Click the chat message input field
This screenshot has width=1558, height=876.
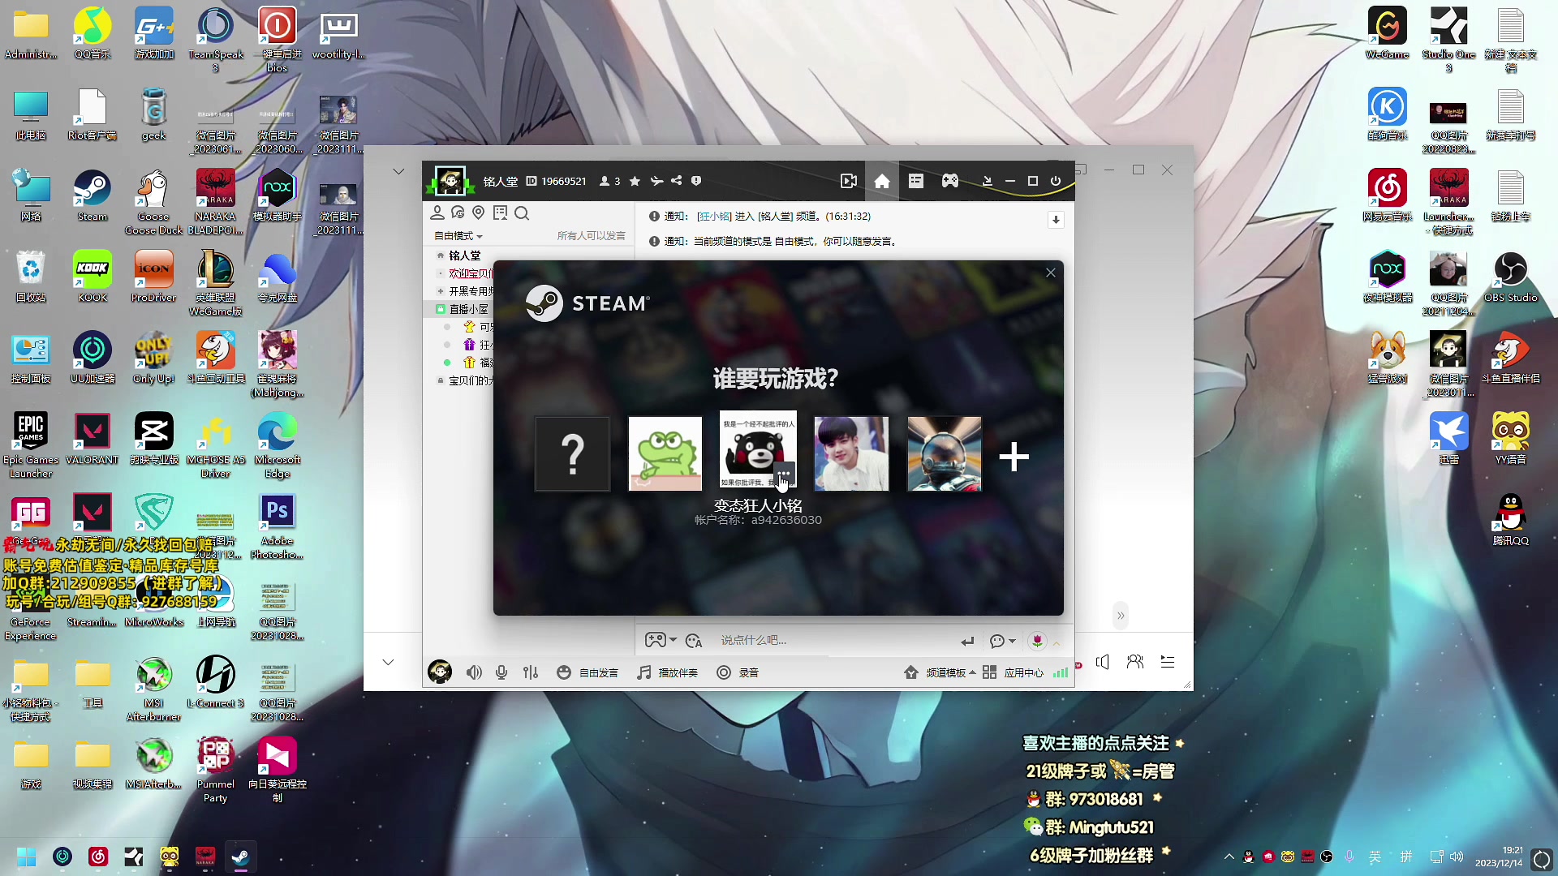click(x=834, y=641)
